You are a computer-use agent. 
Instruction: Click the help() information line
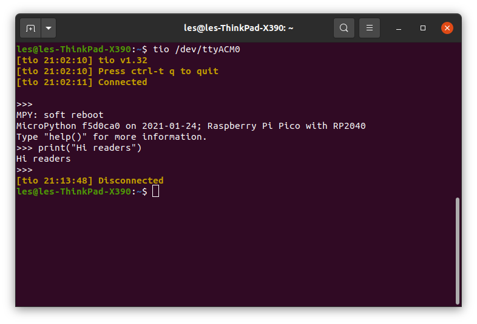tap(112, 137)
